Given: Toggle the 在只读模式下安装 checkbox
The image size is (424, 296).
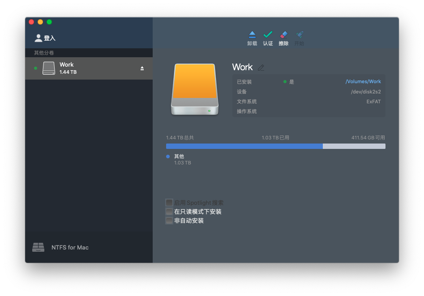Looking at the screenshot, I should [x=169, y=211].
